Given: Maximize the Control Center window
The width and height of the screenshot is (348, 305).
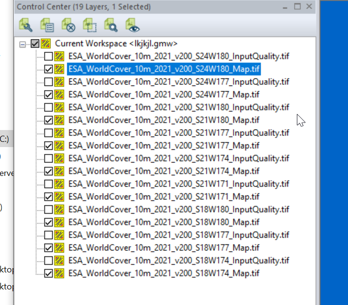Looking at the screenshot, I should [x=297, y=6].
